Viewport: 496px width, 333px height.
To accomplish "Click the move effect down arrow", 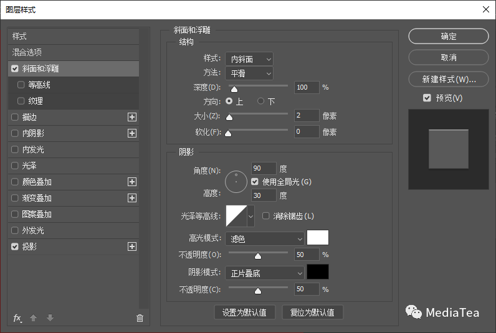I will click(x=50, y=317).
